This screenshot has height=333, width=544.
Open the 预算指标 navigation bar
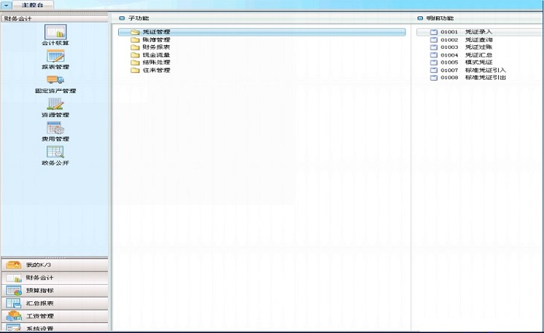coord(54,290)
